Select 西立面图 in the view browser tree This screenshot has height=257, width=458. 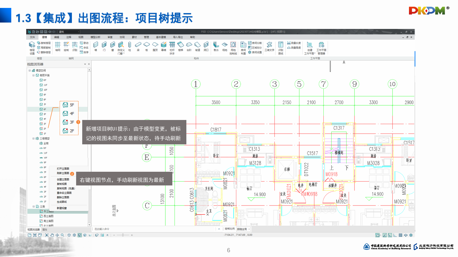tap(46, 216)
